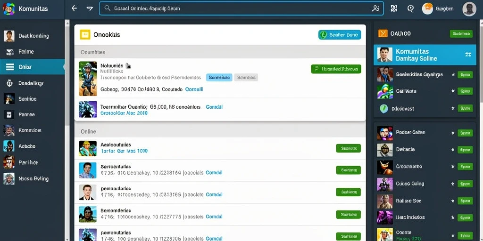Click the Komunitas app logo icon
The width and height of the screenshot is (483, 241).
8,9
